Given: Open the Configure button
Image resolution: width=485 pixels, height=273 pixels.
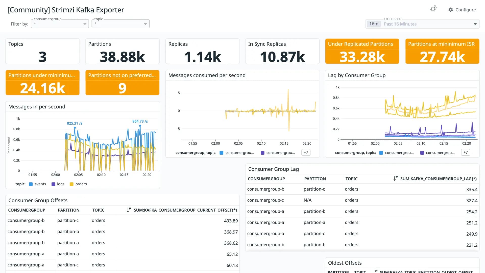Looking at the screenshot, I should coord(462,10).
